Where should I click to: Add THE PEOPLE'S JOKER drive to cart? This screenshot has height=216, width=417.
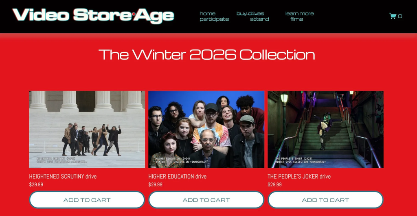pyautogui.click(x=325, y=200)
